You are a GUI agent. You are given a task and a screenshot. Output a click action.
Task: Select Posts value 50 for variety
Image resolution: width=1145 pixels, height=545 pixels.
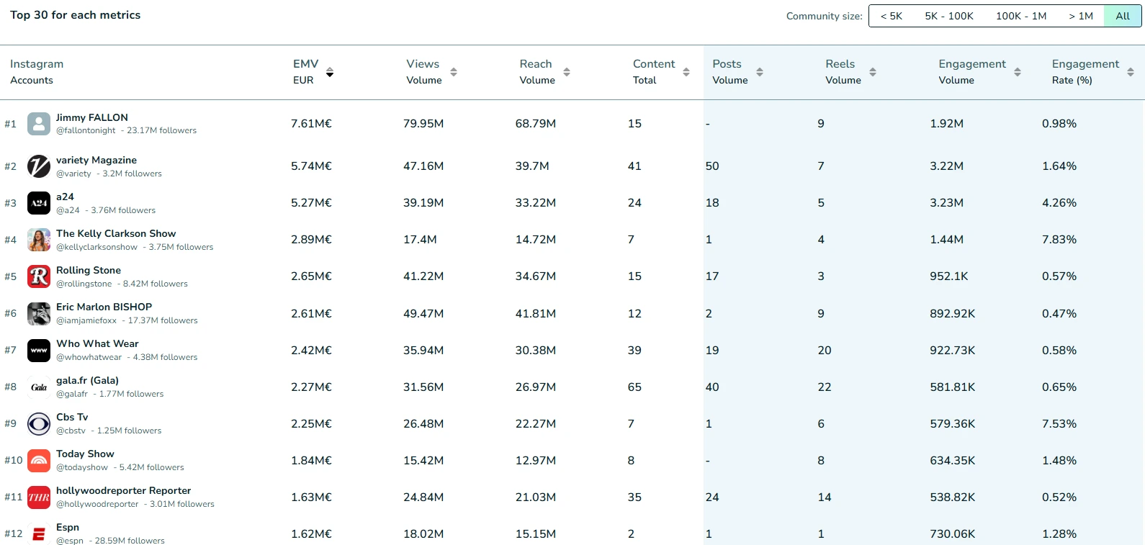click(x=712, y=166)
